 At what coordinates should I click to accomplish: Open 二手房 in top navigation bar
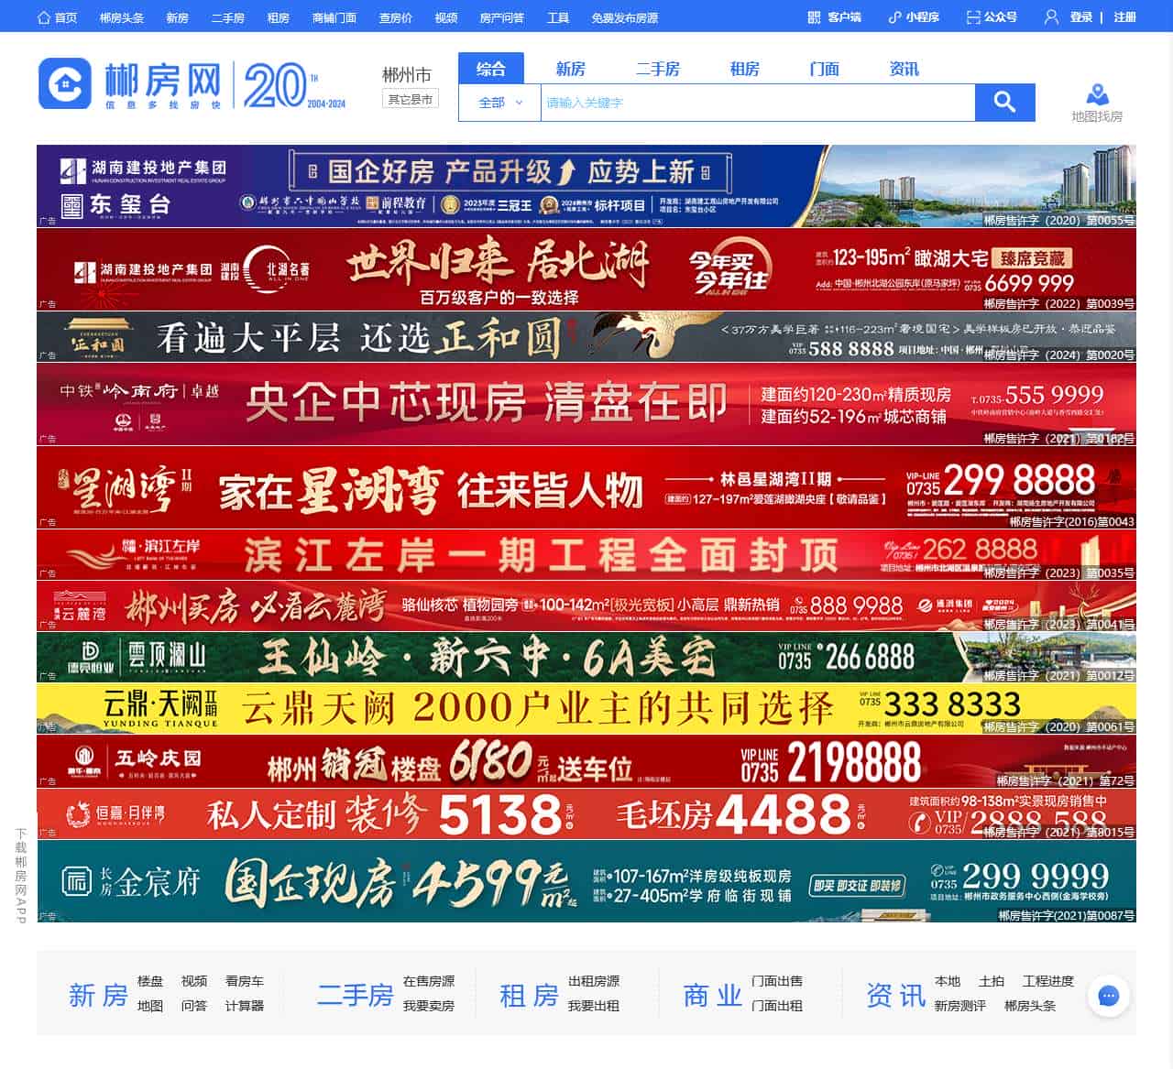coord(227,17)
